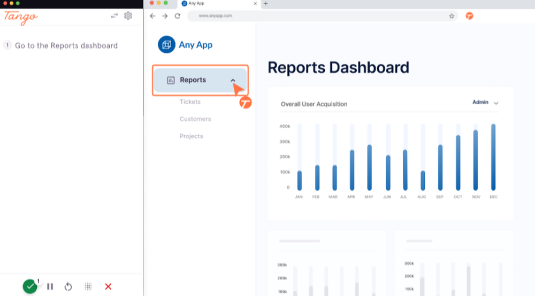Screen dimensions: 535x296
Task: Open the Admin dropdown
Action: tap(485, 102)
